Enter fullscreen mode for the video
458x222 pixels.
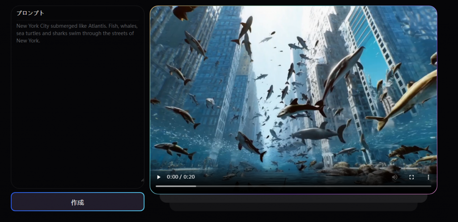[411, 177]
